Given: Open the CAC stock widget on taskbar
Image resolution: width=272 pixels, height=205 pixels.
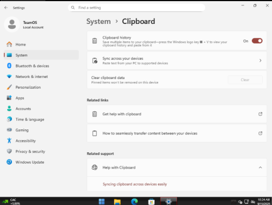Looking at the screenshot, I should coord(11,201).
